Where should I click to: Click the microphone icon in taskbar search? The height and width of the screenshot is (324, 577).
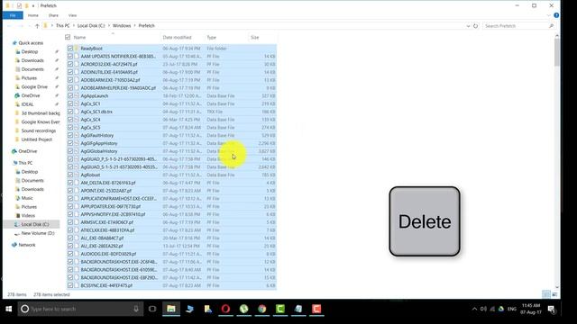point(136,309)
